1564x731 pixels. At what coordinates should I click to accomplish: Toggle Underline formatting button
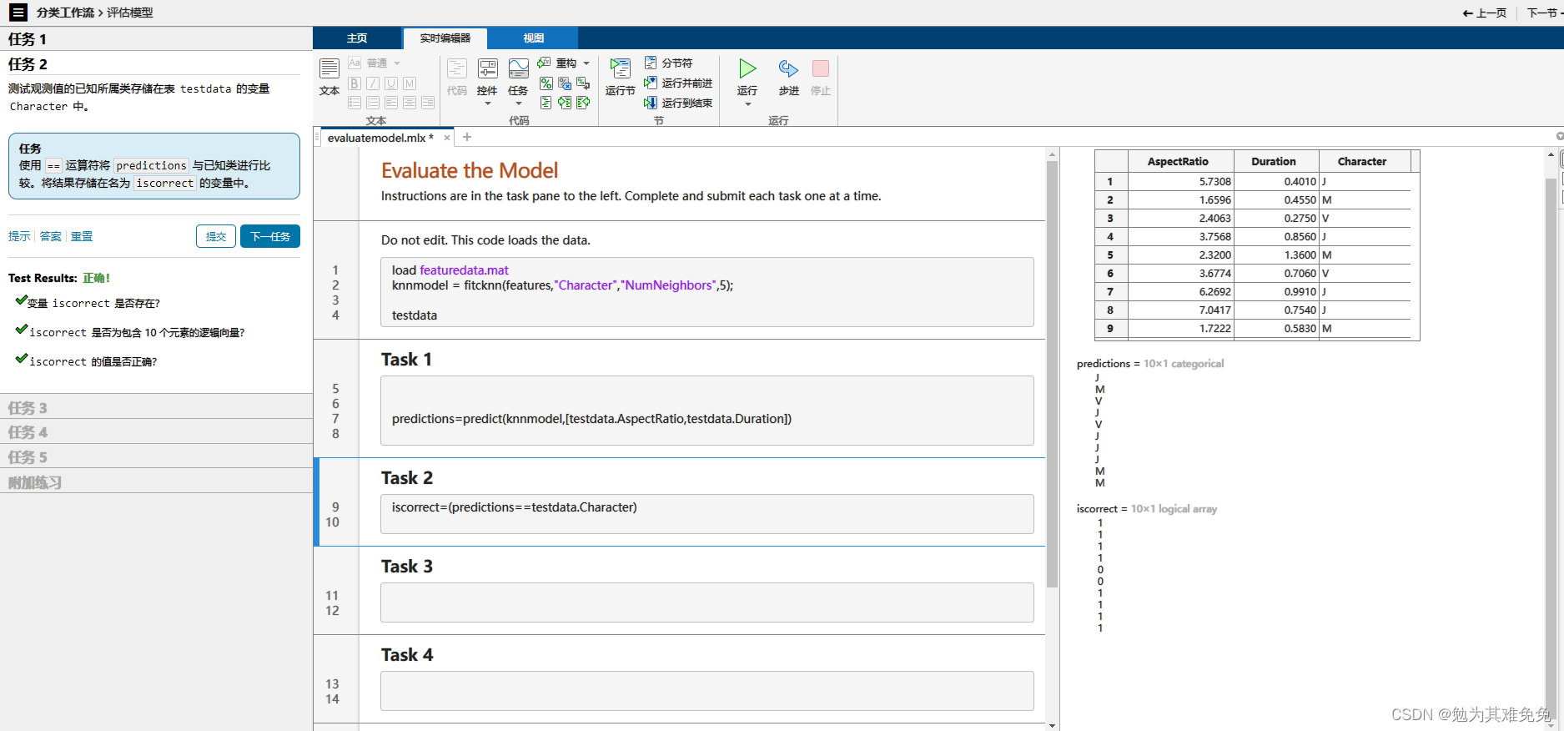(391, 83)
